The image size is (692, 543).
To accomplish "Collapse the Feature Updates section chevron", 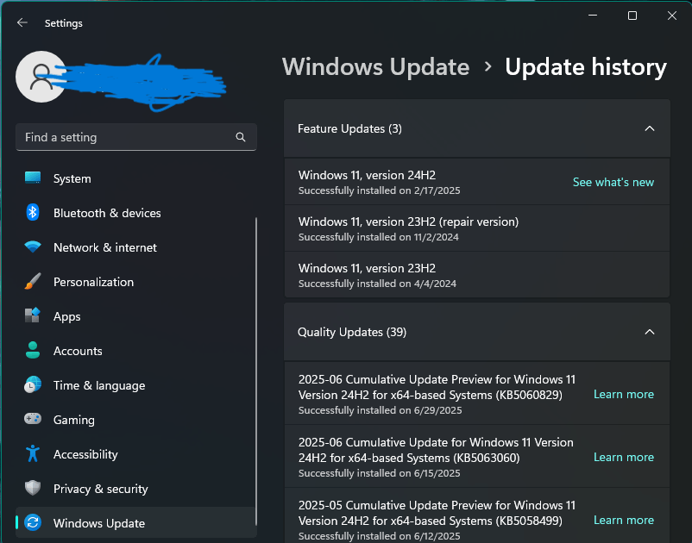I will (649, 128).
